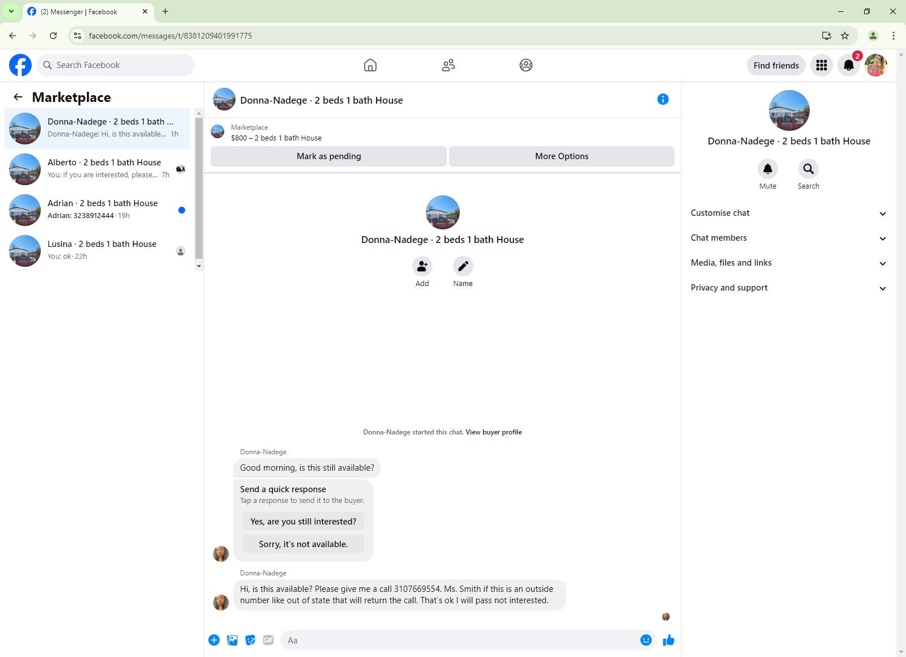Open the Groups icon in top navigation
The width and height of the screenshot is (906, 657).
pos(526,65)
